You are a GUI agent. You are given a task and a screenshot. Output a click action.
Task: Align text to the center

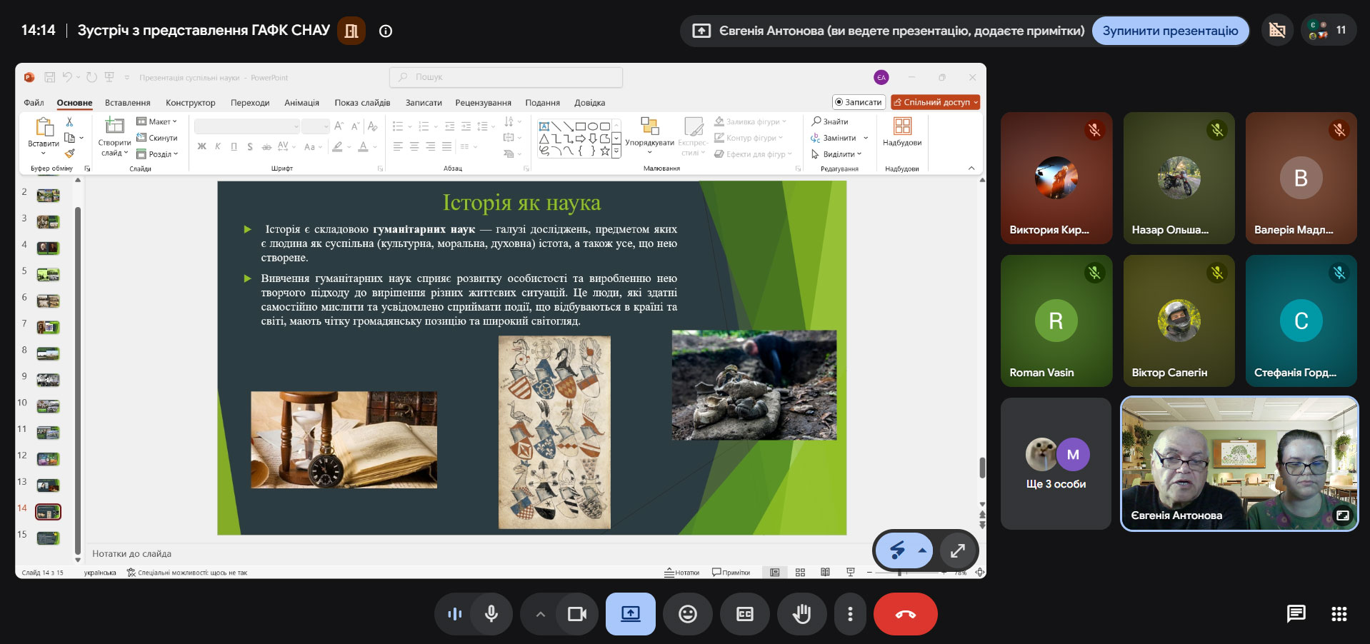click(x=414, y=146)
